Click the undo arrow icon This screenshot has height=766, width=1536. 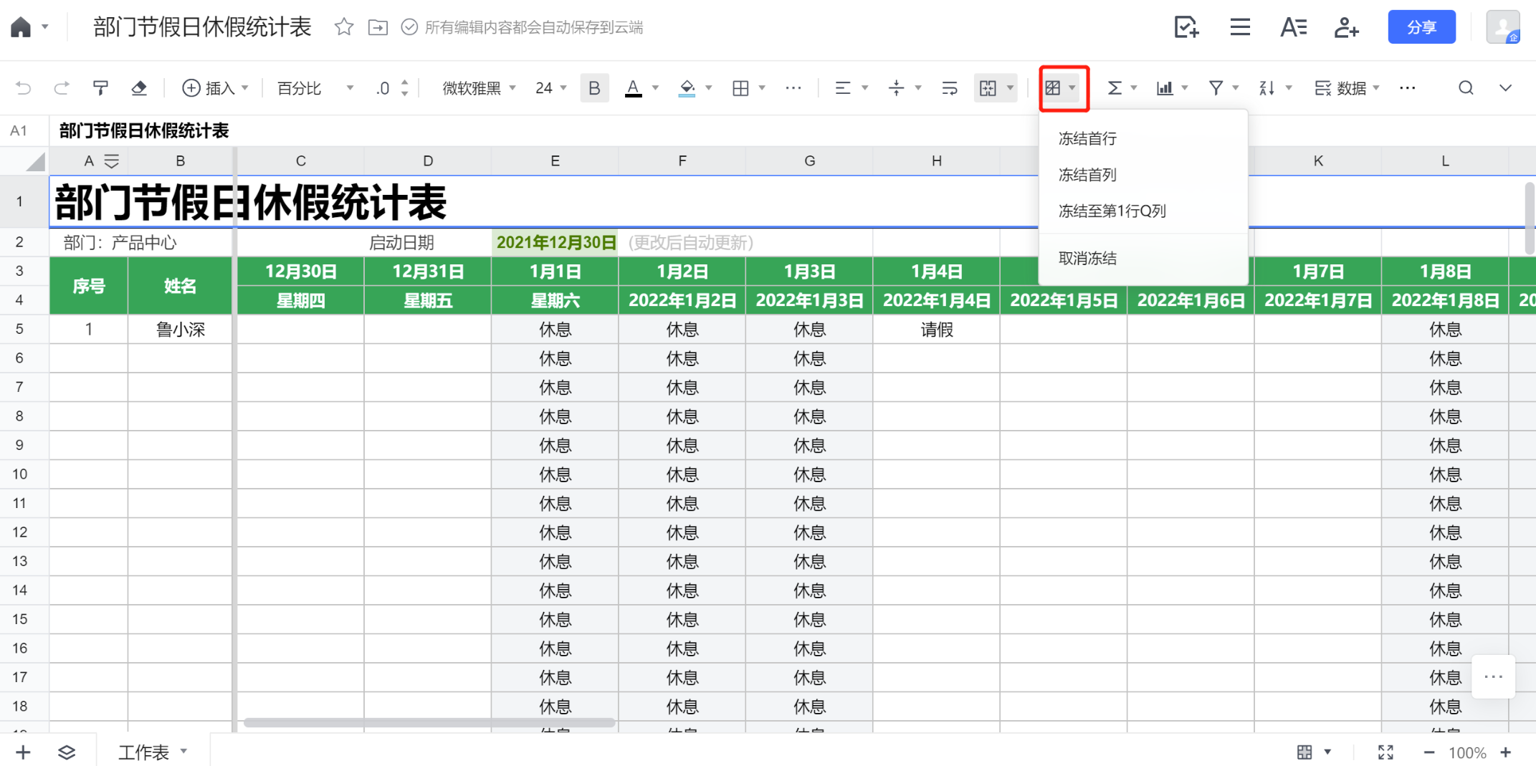23,88
